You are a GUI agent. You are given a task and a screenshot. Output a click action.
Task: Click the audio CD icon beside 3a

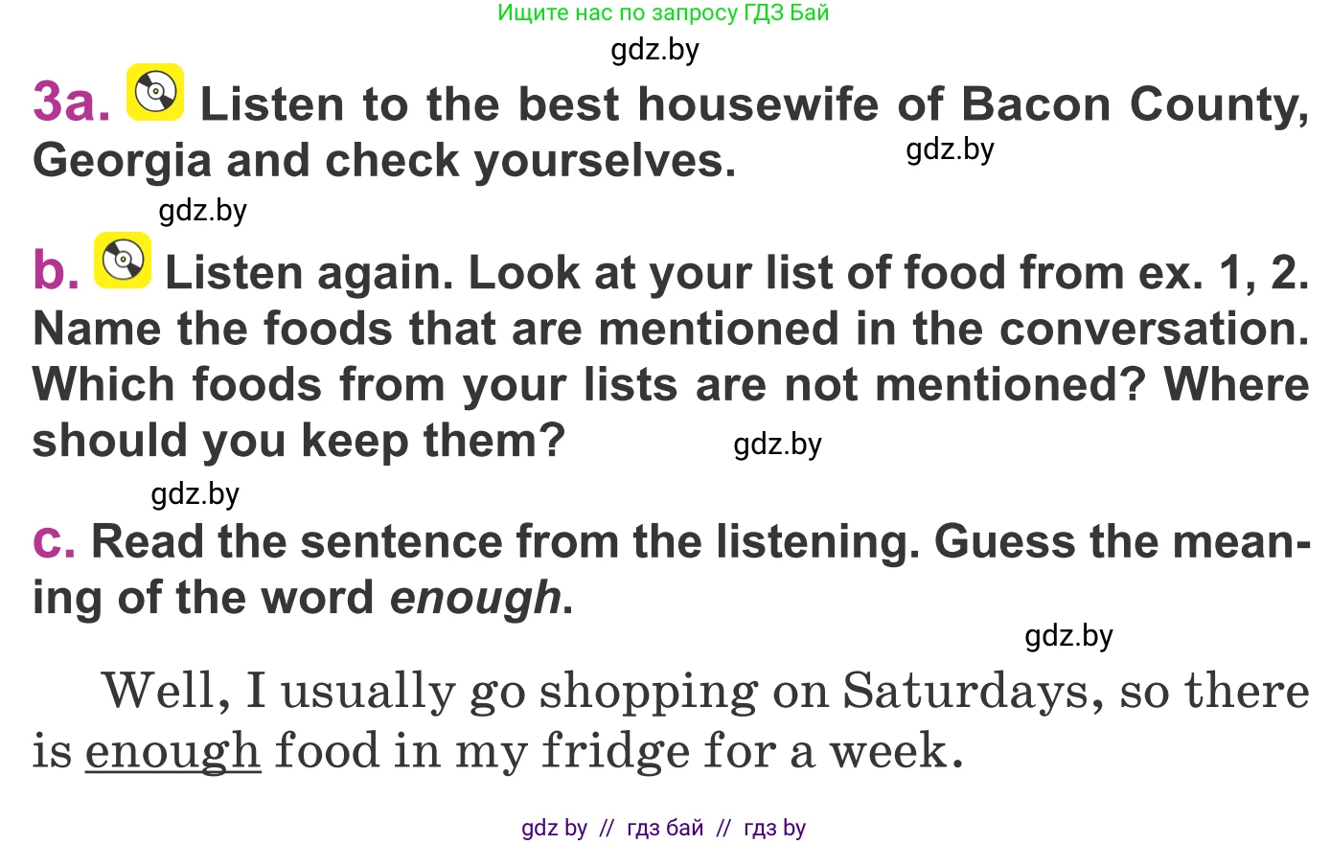coord(155,93)
